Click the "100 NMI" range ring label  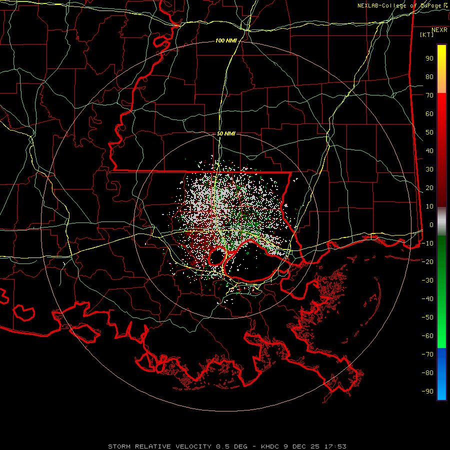pos(226,41)
